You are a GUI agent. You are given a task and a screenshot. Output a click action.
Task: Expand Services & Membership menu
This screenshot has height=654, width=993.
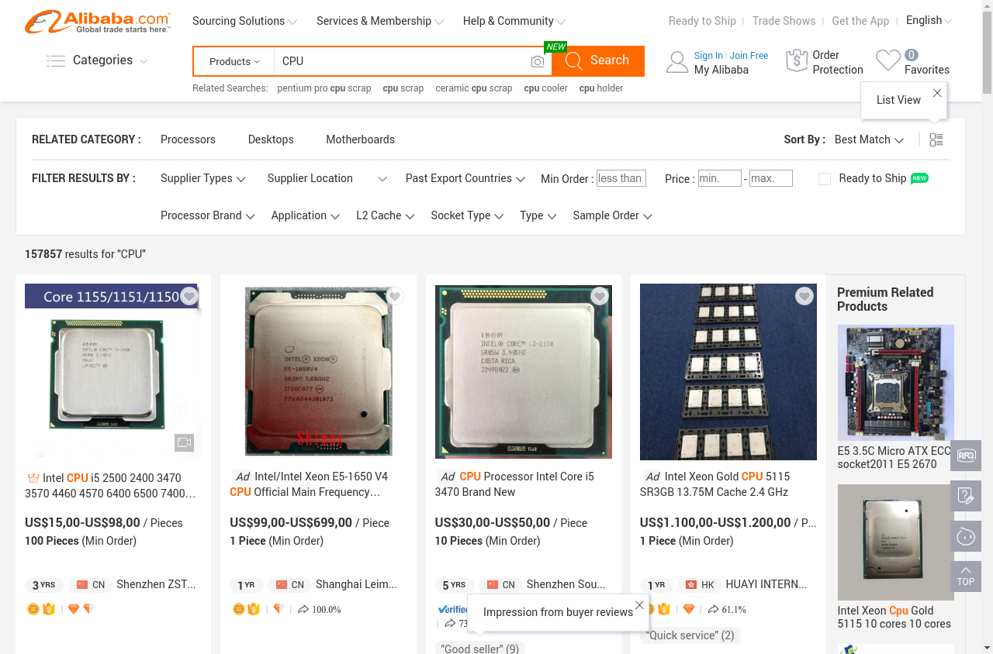(x=380, y=21)
